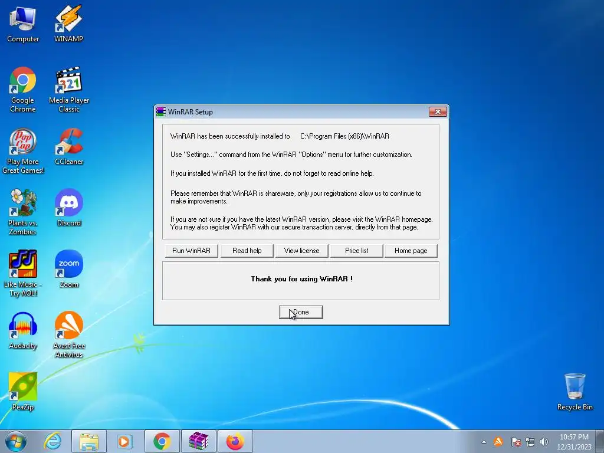Image resolution: width=604 pixels, height=453 pixels.
Task: Open Windows Media Player taskbar icon
Action: click(x=125, y=441)
